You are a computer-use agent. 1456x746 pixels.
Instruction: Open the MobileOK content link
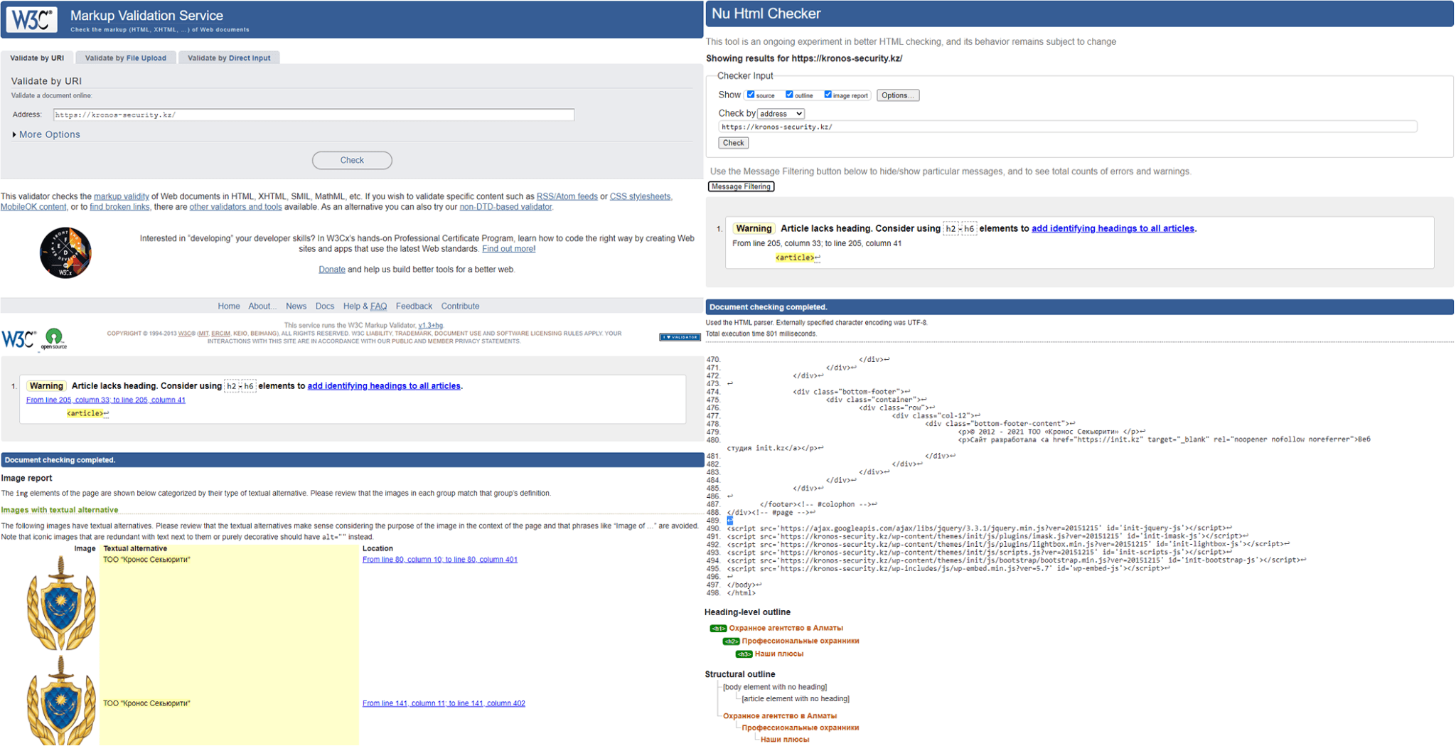click(33, 208)
